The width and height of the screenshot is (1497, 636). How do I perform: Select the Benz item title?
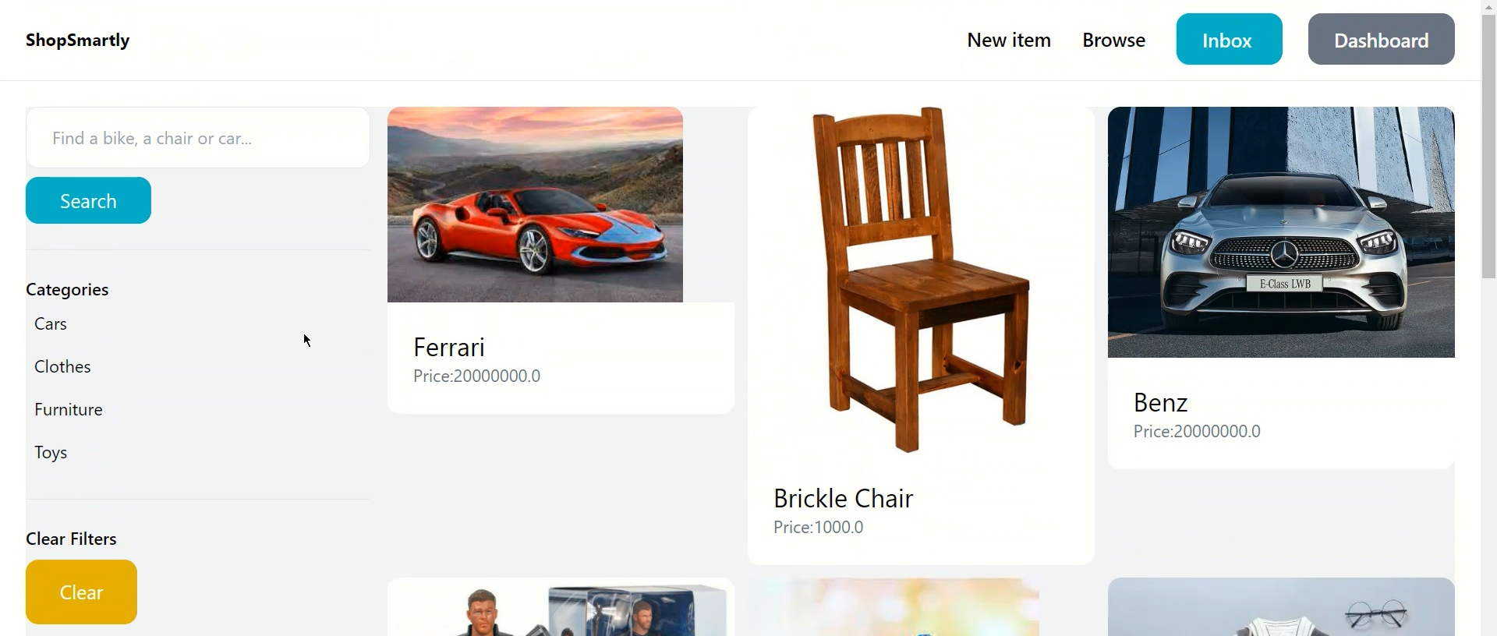[1160, 402]
